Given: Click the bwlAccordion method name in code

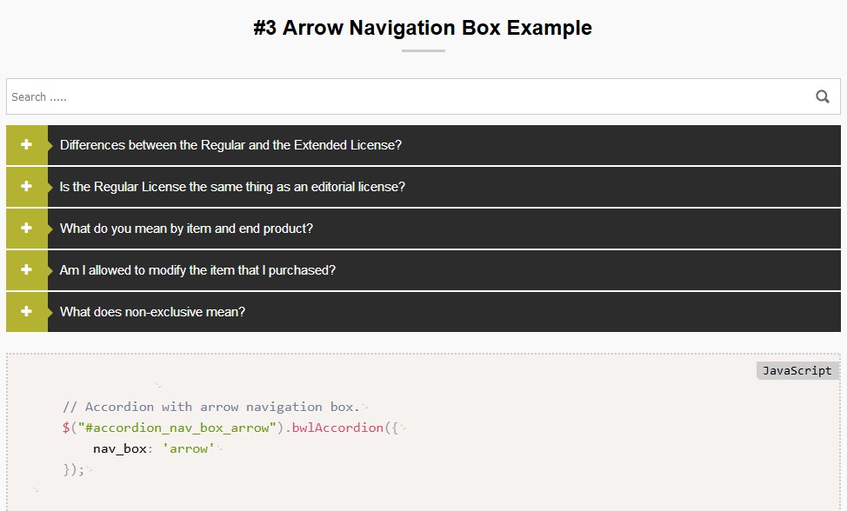Looking at the screenshot, I should point(337,428).
